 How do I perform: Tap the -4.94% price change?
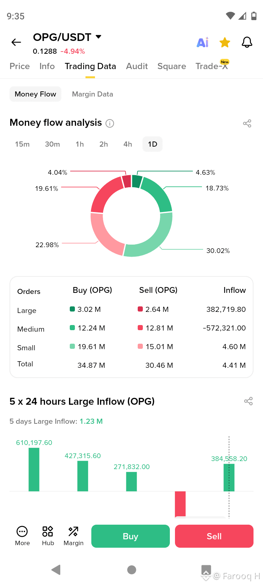tap(73, 51)
